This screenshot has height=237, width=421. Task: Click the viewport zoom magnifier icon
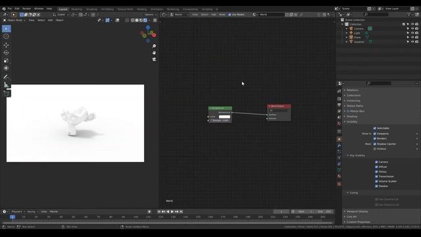[x=154, y=46]
